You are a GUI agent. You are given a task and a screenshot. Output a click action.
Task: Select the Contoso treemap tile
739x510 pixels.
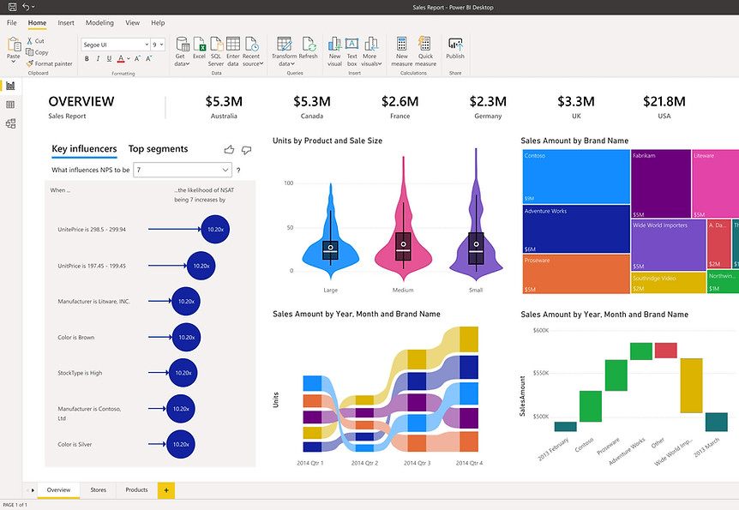point(576,177)
